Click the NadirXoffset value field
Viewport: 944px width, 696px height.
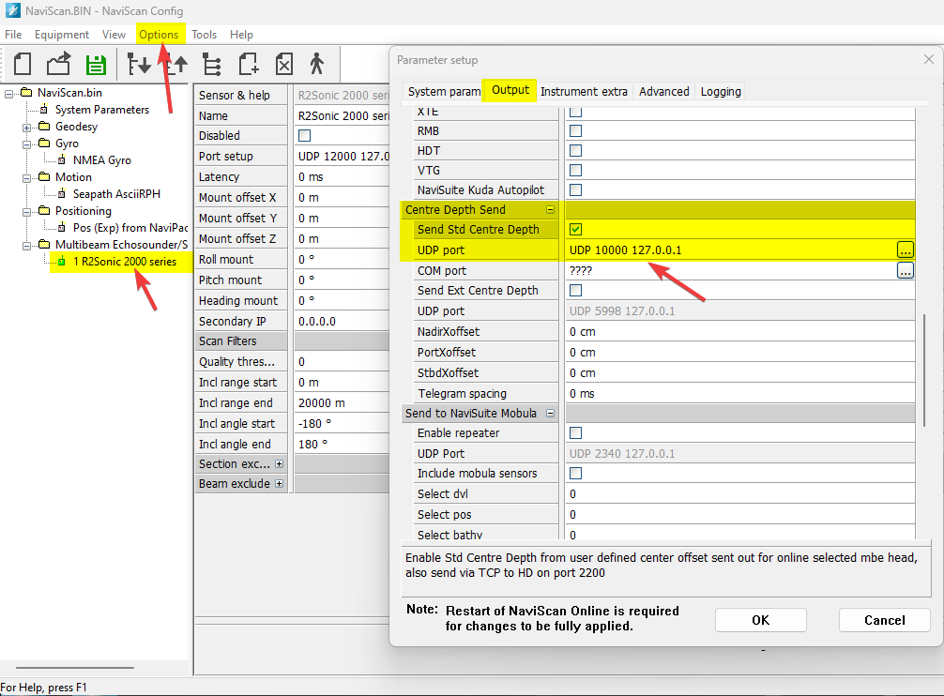click(x=740, y=331)
